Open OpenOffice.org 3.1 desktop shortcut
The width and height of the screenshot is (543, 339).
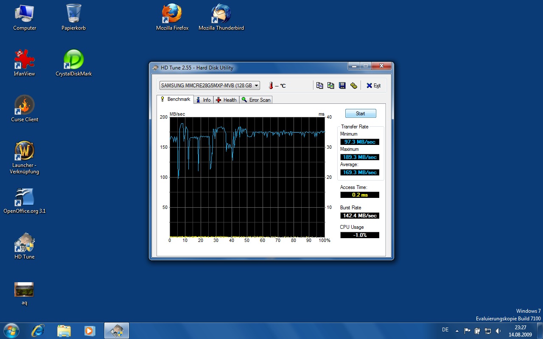tap(25, 201)
